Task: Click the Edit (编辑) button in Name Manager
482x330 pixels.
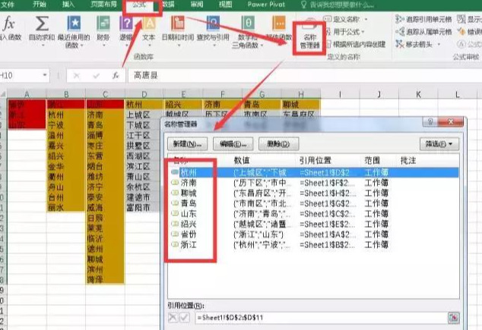Action: (x=233, y=144)
